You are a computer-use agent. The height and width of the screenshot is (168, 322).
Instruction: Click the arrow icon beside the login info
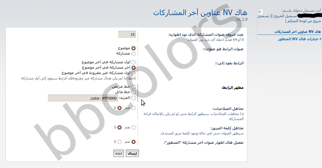tap(260, 11)
